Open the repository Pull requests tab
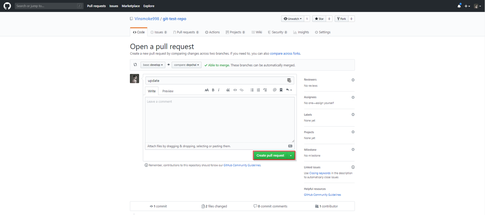 (186, 32)
